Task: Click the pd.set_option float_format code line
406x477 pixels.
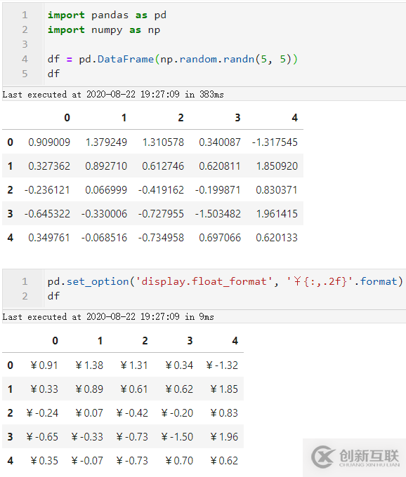Action: (x=225, y=281)
